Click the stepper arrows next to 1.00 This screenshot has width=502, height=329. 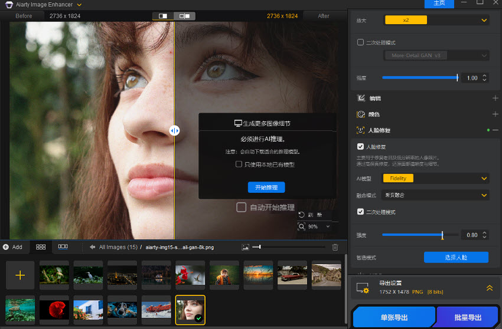coord(484,78)
